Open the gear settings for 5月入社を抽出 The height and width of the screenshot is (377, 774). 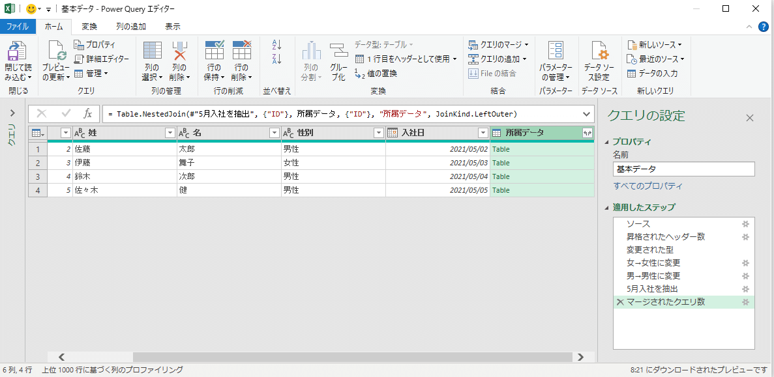coord(746,288)
